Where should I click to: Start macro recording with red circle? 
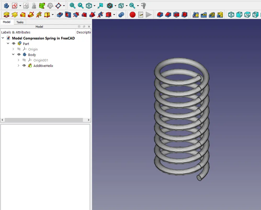tap(133, 15)
